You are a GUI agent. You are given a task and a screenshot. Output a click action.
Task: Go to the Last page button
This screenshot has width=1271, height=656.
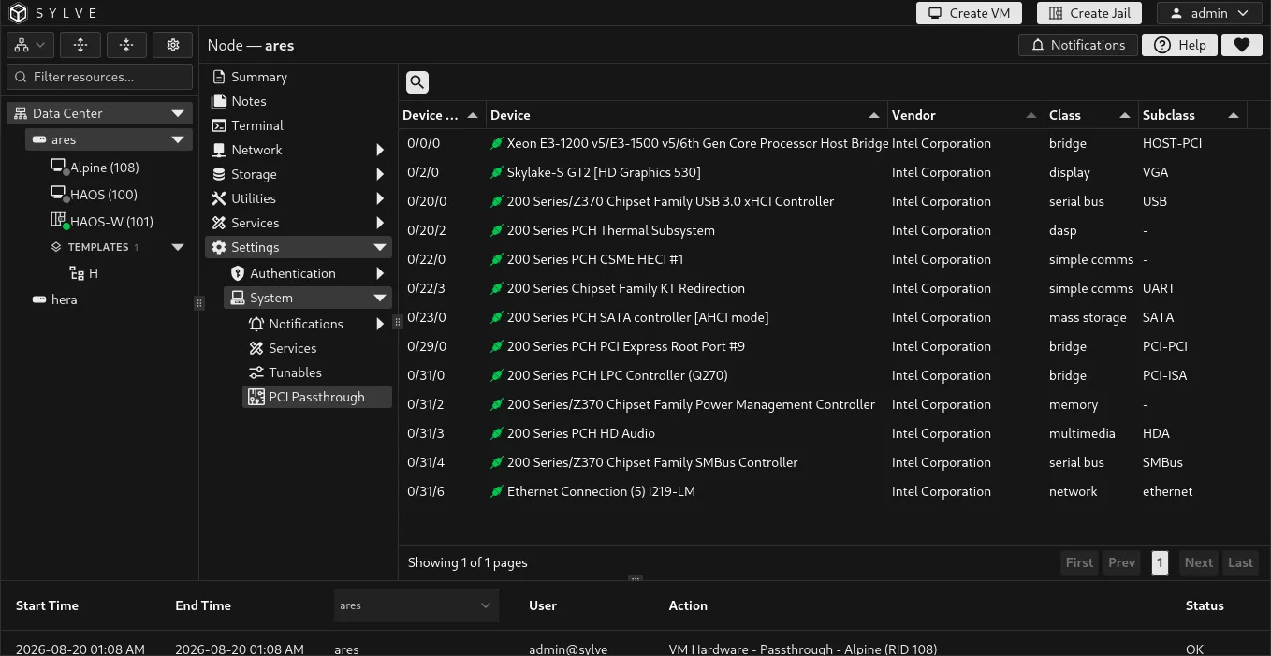(x=1240, y=562)
